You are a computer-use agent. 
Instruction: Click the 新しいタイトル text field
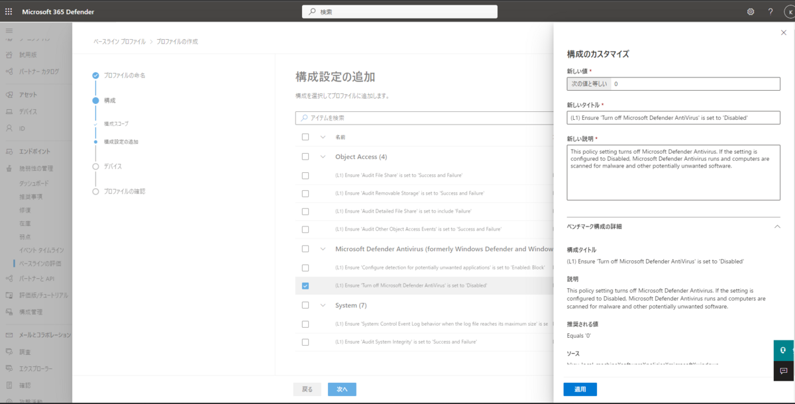click(674, 117)
